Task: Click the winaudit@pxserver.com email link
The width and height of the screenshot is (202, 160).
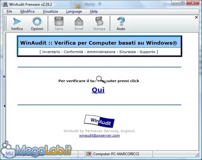Action: click(100, 136)
